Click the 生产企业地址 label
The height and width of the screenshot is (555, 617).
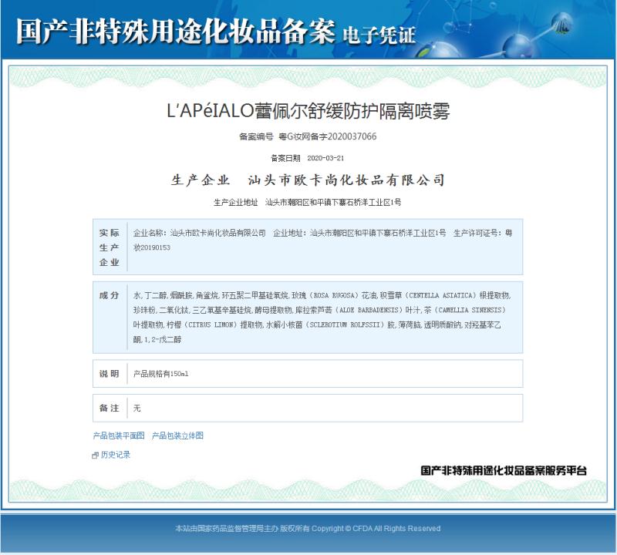236,202
